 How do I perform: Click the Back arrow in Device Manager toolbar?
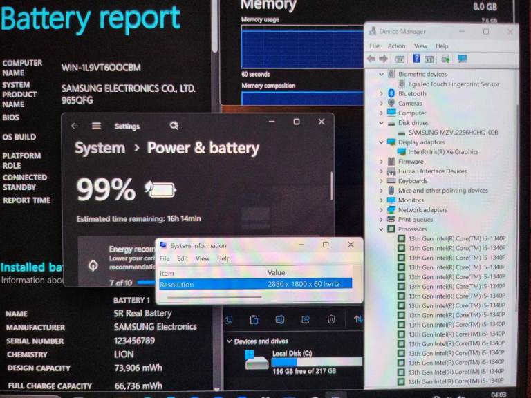tap(371, 59)
